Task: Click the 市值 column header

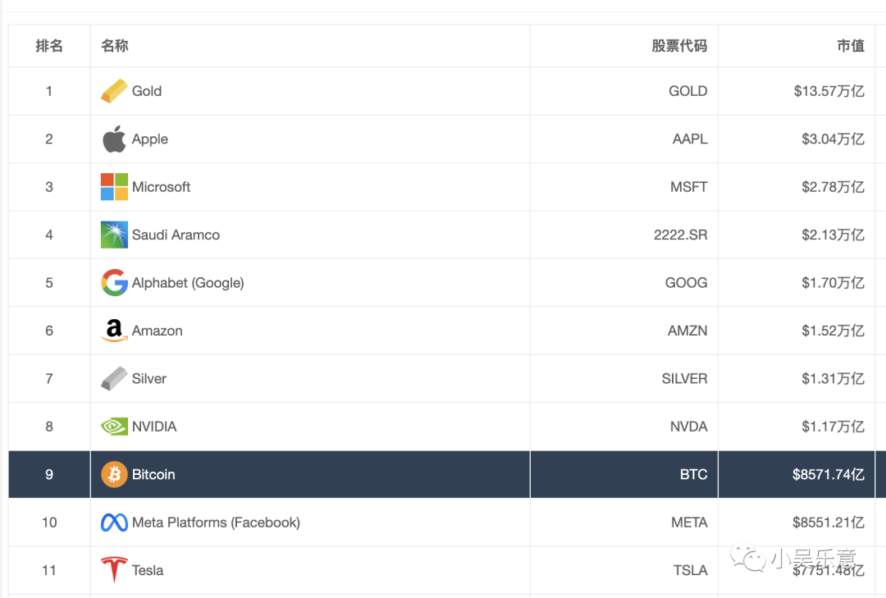Action: point(851,46)
